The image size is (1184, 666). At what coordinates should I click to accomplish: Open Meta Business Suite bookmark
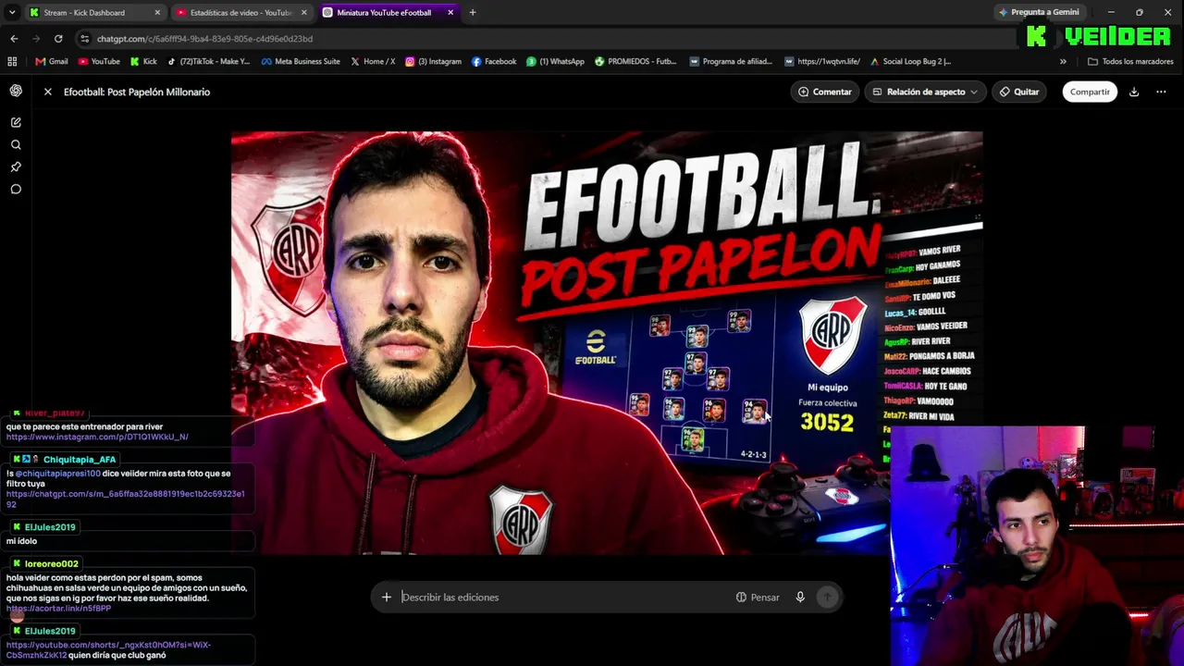(301, 61)
